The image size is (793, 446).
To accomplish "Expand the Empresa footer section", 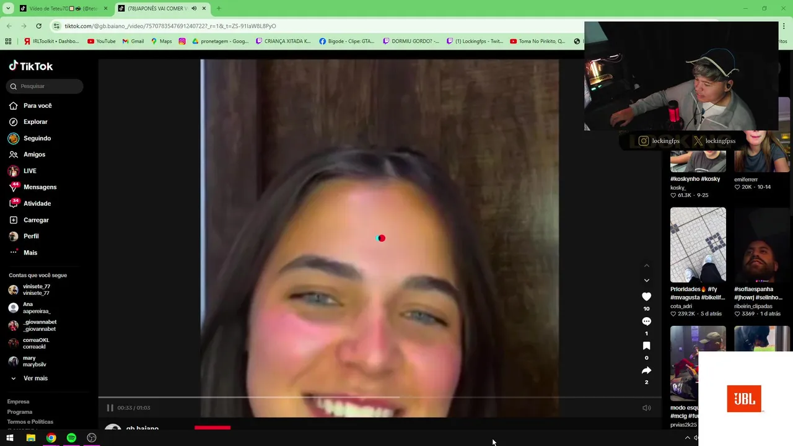I will 18,401.
